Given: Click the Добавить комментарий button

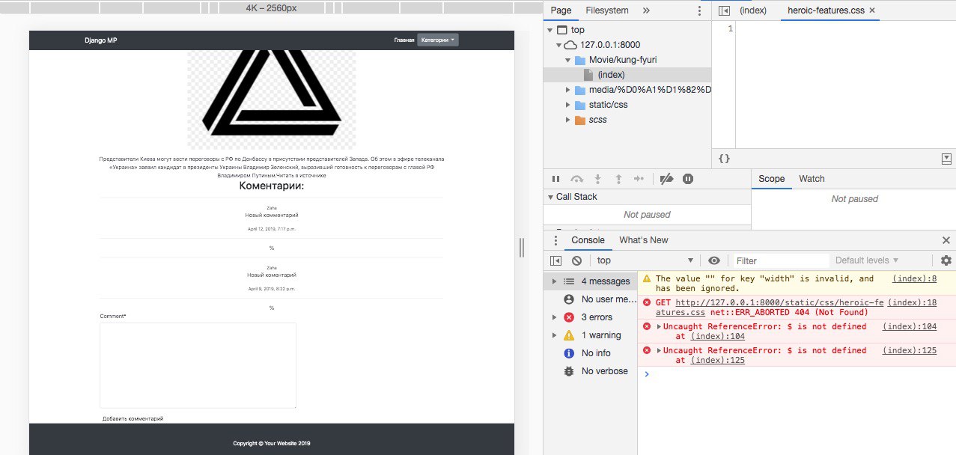Looking at the screenshot, I should [x=133, y=418].
